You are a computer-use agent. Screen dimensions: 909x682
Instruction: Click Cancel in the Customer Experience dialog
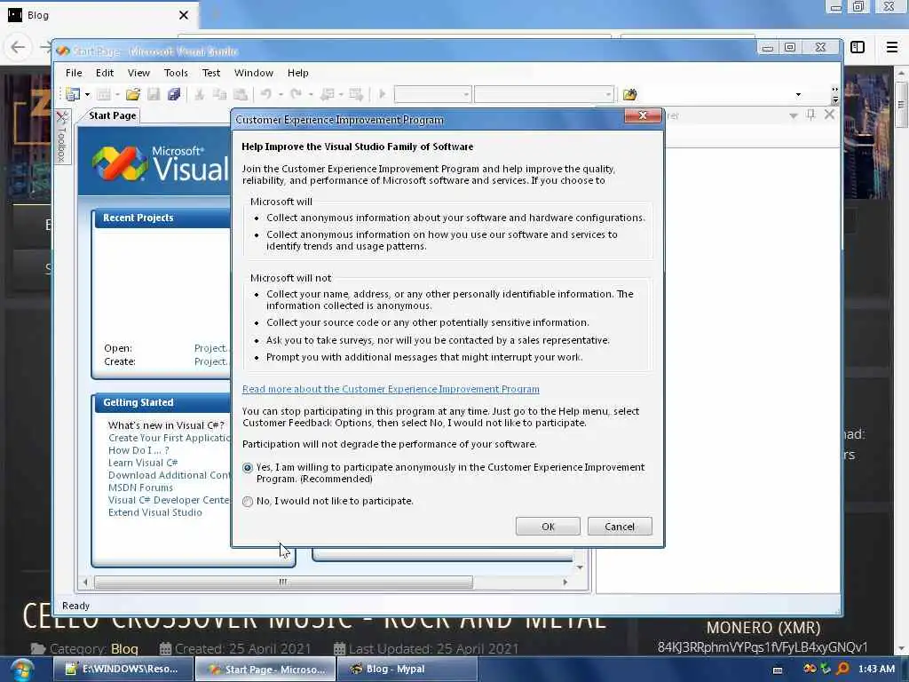(620, 526)
